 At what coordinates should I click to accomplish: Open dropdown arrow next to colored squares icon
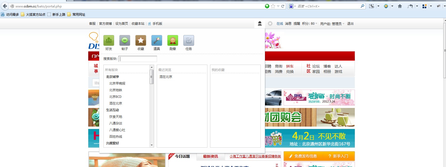click(431, 6)
